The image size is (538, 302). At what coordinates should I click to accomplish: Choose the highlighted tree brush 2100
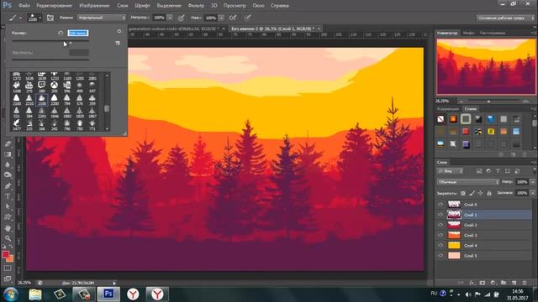[x=41, y=100]
